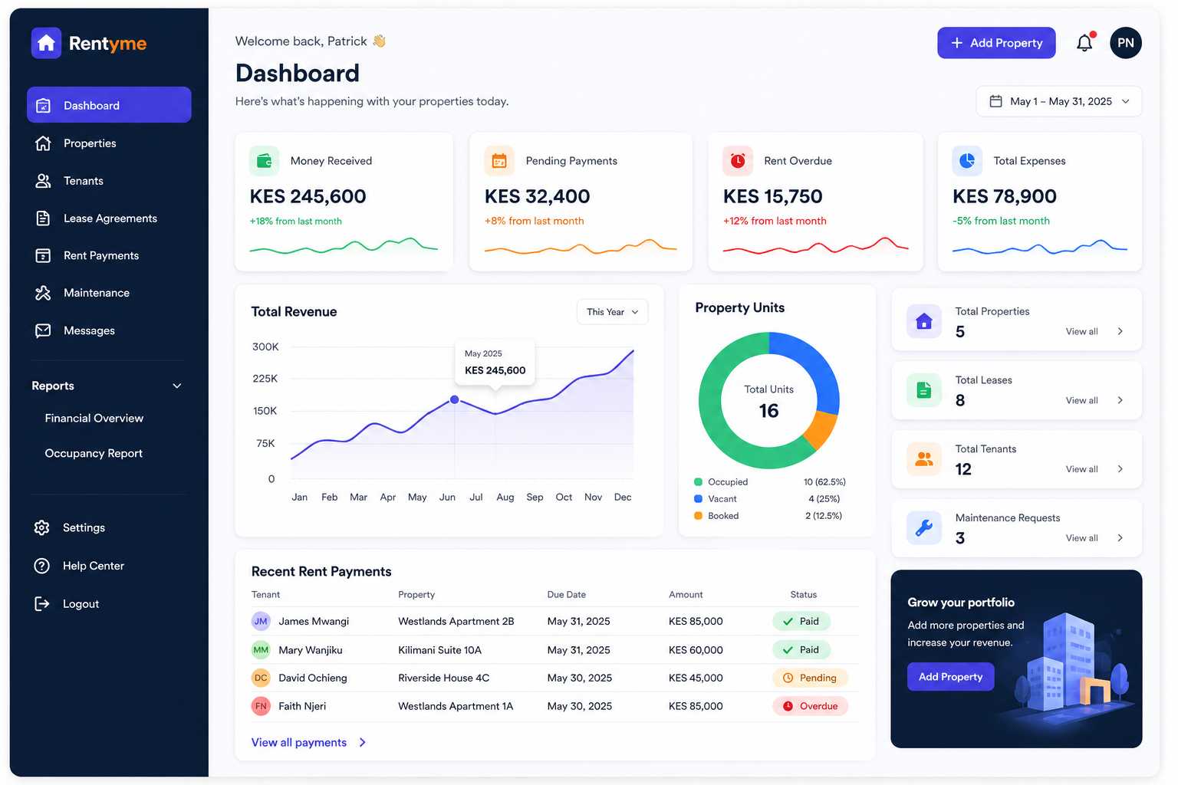Select the Lease Agreements sidebar icon
The image size is (1178, 785).
coord(44,218)
